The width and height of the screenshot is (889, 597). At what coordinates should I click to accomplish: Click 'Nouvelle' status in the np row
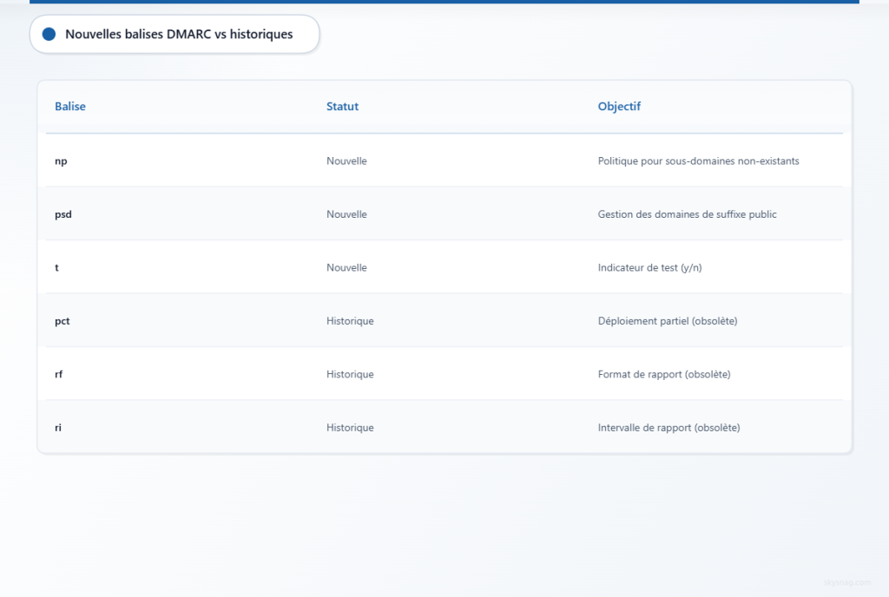[x=346, y=161]
